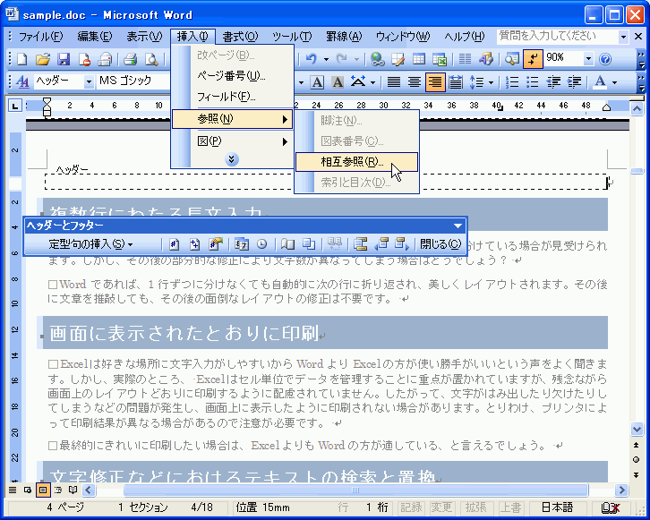650x520 pixels.
Task: Select 相互参照(R) in submenu
Action: pos(356,162)
